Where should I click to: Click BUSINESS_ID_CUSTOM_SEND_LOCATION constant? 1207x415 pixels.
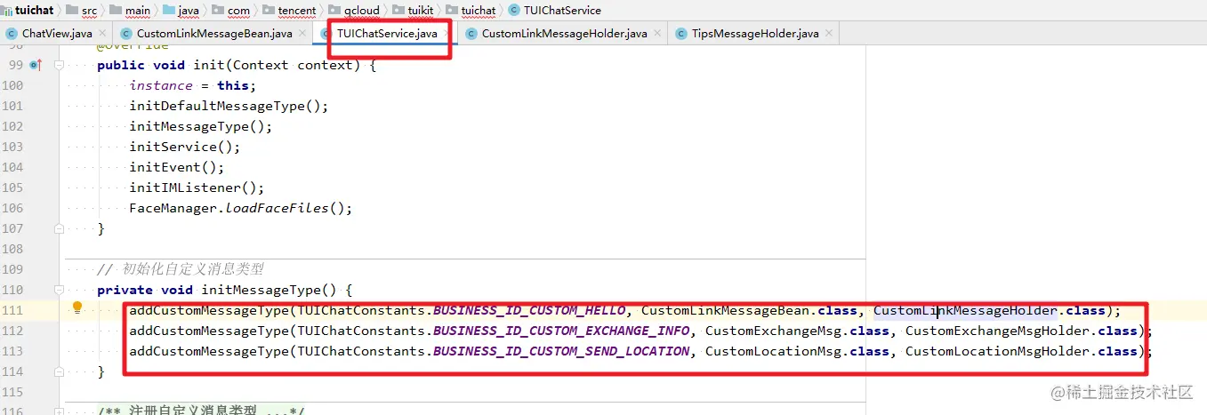point(562,351)
